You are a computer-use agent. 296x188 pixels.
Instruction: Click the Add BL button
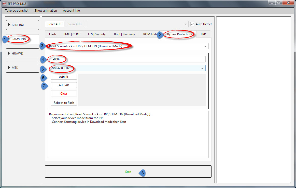point(64,77)
